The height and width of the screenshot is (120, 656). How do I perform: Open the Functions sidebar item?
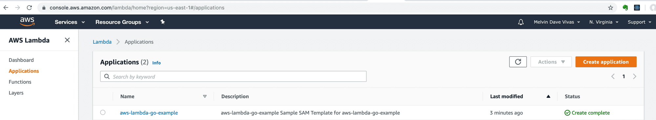[20, 82]
